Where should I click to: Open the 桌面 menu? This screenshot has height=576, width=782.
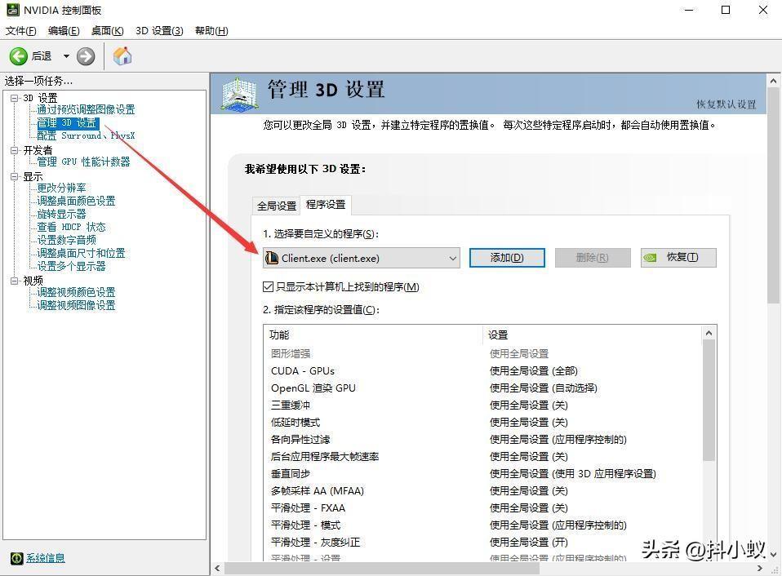point(107,31)
